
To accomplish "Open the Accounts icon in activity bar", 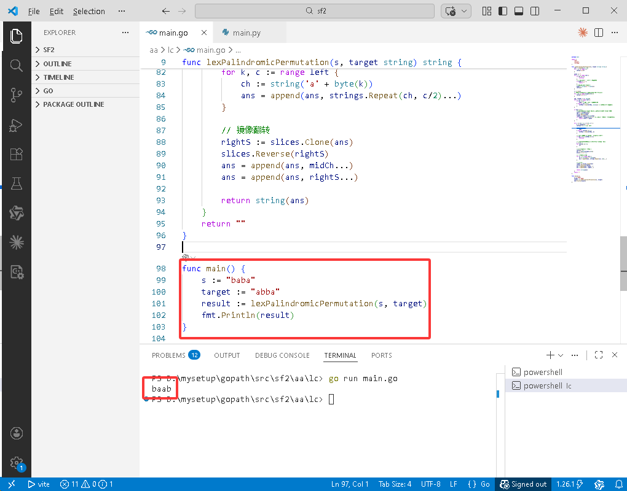I will point(17,433).
